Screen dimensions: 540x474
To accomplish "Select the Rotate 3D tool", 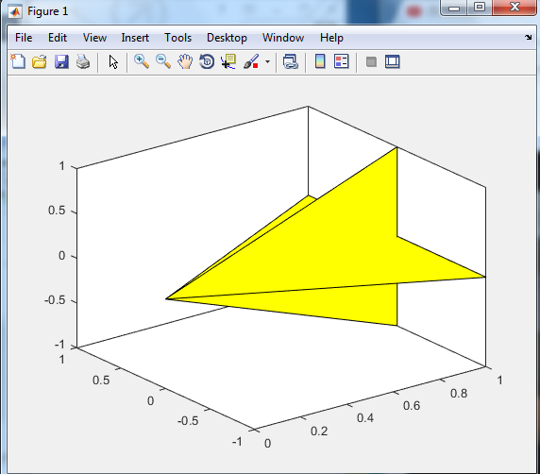I will point(207,62).
